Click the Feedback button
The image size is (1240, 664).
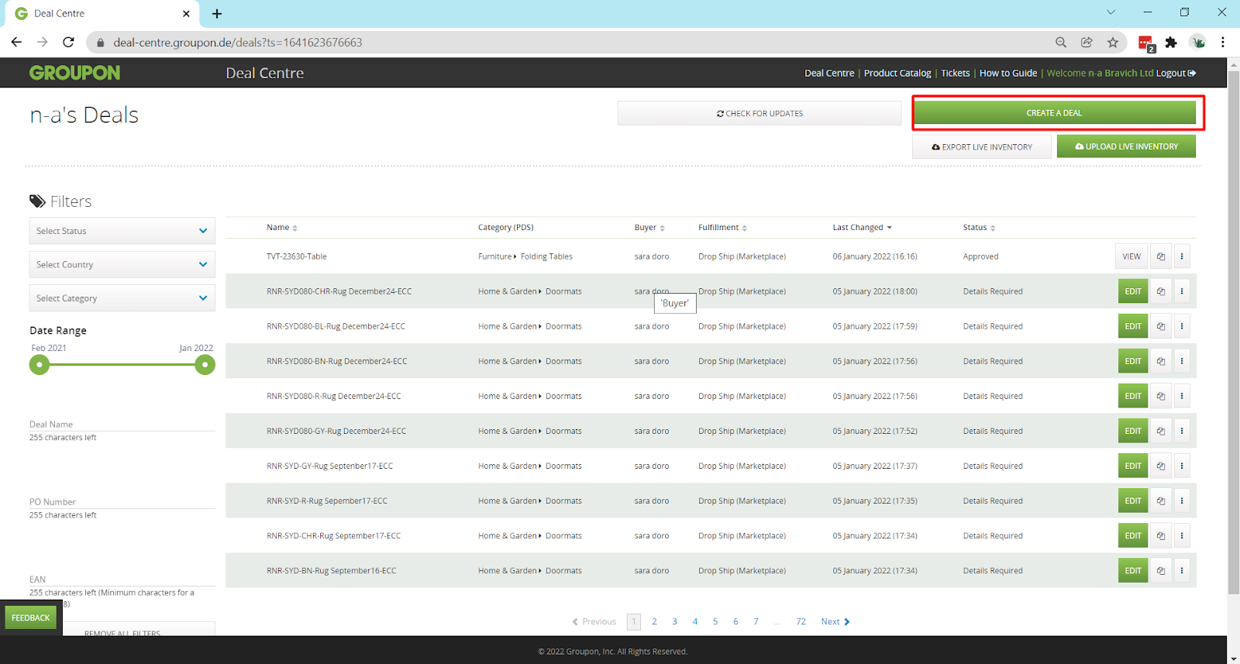(x=31, y=618)
